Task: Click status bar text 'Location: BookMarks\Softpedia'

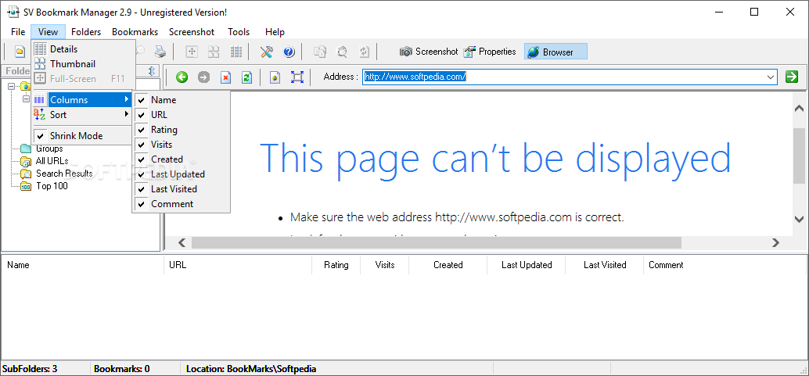Action: click(x=251, y=369)
